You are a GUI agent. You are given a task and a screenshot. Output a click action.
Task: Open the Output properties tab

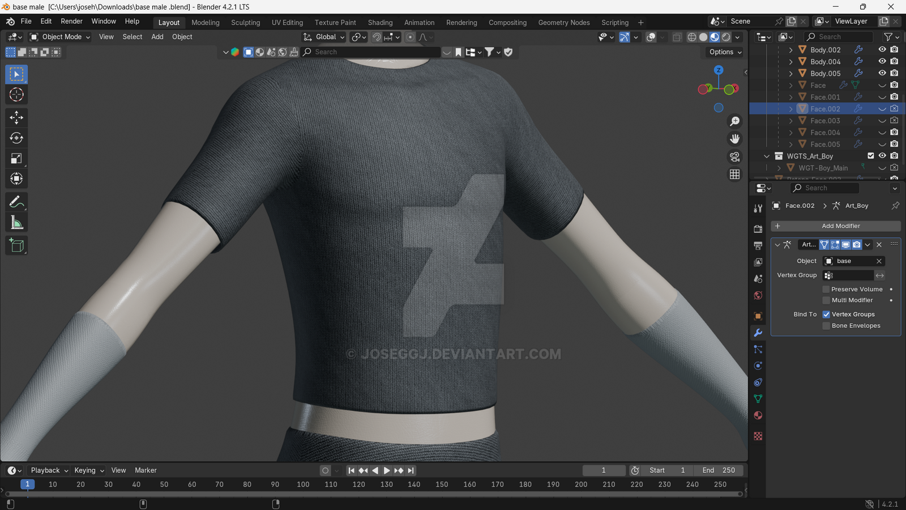coord(758,245)
